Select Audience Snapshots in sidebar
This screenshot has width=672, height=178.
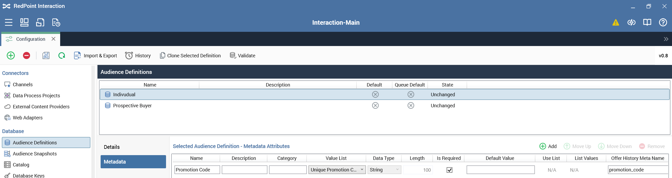(35, 154)
